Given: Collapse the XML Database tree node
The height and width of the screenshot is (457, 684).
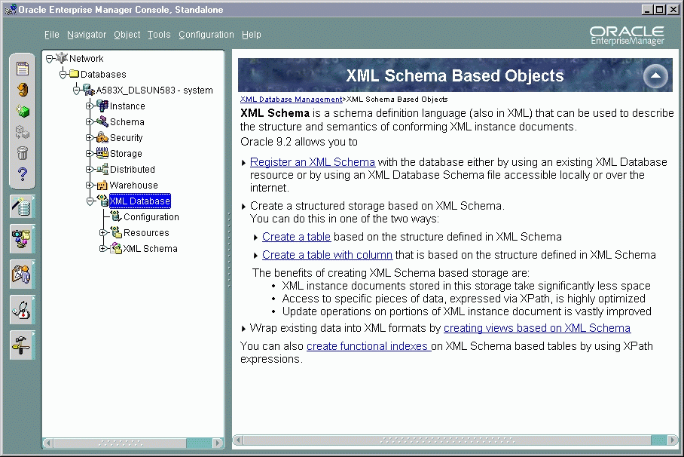Looking at the screenshot, I should tap(89, 201).
